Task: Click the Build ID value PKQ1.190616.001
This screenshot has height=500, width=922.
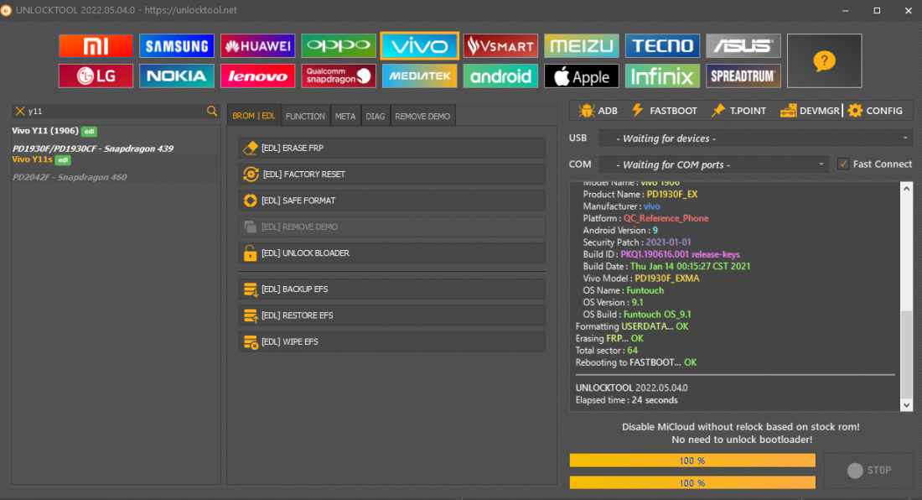Action: click(654, 255)
